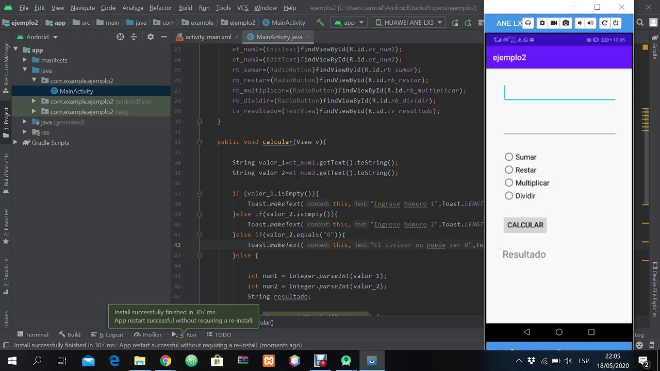Open the Terminal tool window
The width and height of the screenshot is (660, 371).
pyautogui.click(x=33, y=335)
